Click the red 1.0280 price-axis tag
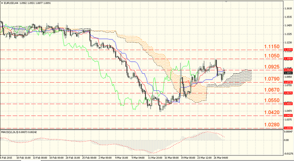The image size is (294, 161). click(x=288, y=128)
